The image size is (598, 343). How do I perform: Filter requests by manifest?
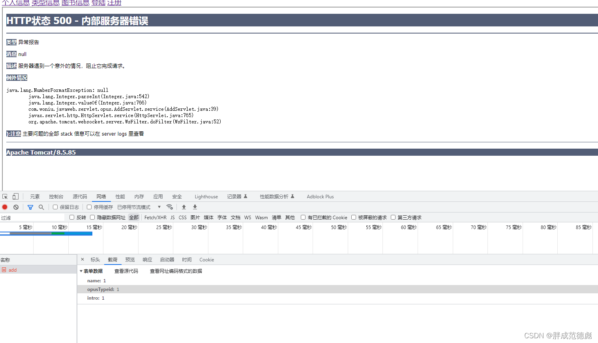[277, 217]
